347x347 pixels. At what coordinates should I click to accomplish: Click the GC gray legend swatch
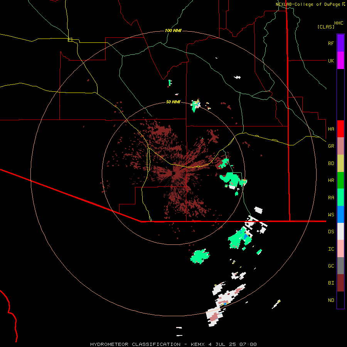click(340, 266)
